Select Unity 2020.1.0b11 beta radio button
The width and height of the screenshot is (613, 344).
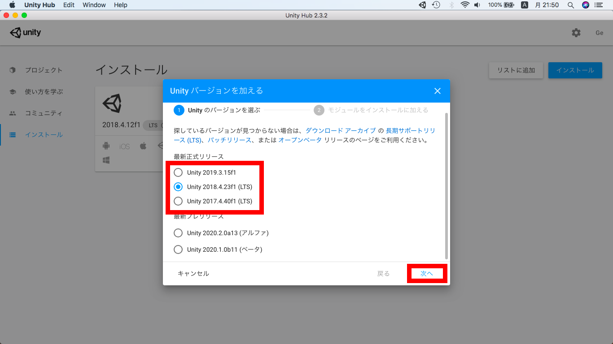click(178, 249)
